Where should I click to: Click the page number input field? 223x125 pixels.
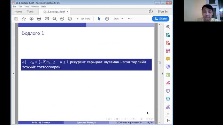pyautogui.click(x=78, y=19)
